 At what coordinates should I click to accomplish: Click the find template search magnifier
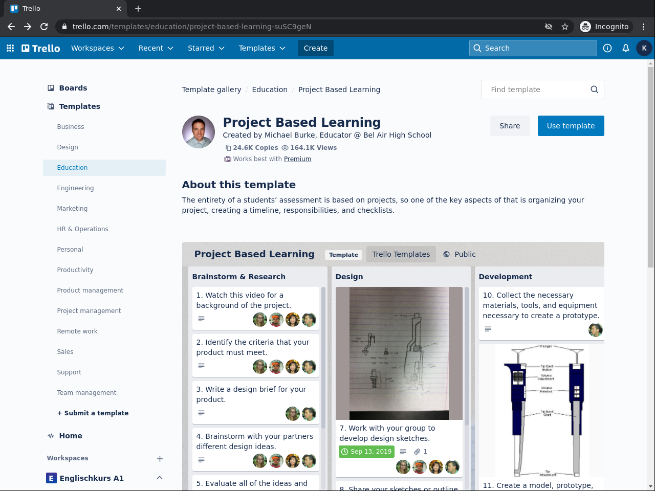[594, 90]
